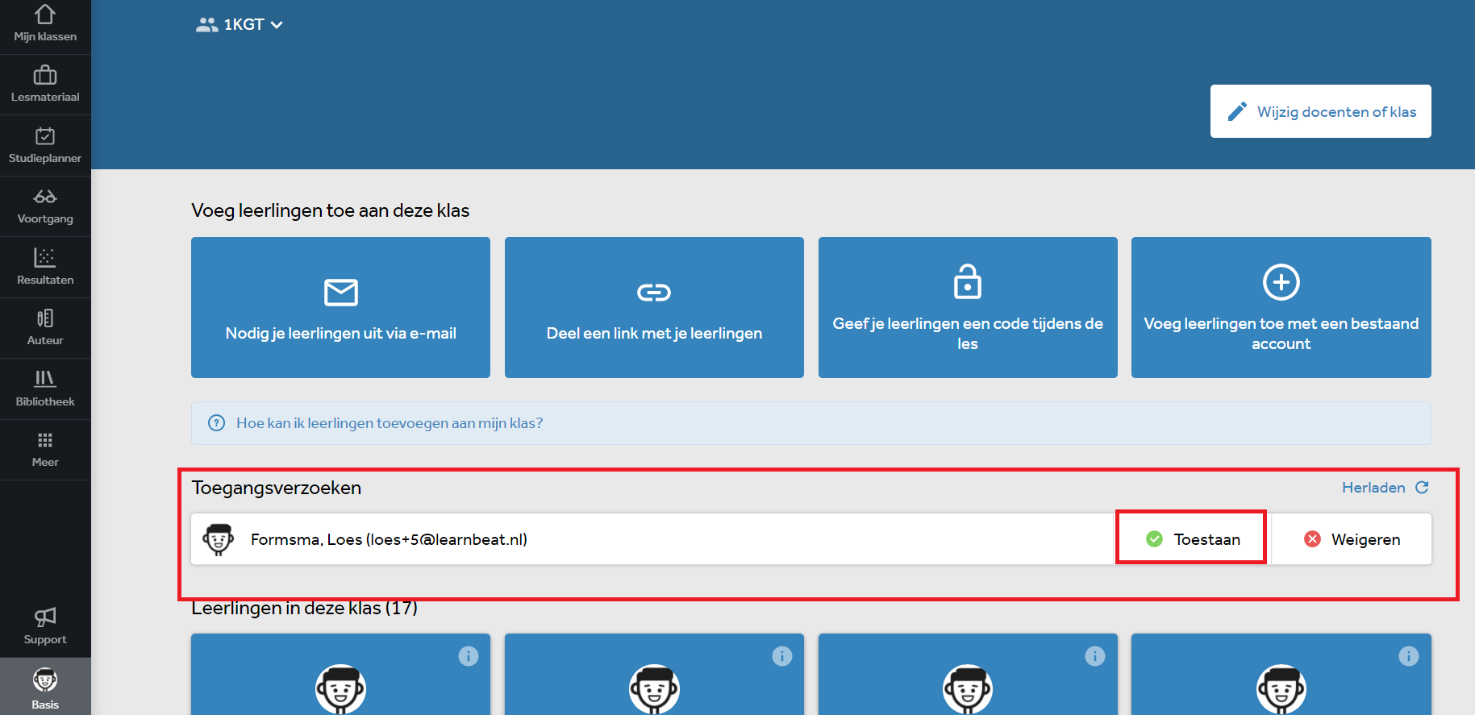Click info icon on first student card
This screenshot has height=715, width=1475.
(469, 656)
